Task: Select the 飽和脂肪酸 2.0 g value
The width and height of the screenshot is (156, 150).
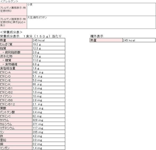Action: 49,52
